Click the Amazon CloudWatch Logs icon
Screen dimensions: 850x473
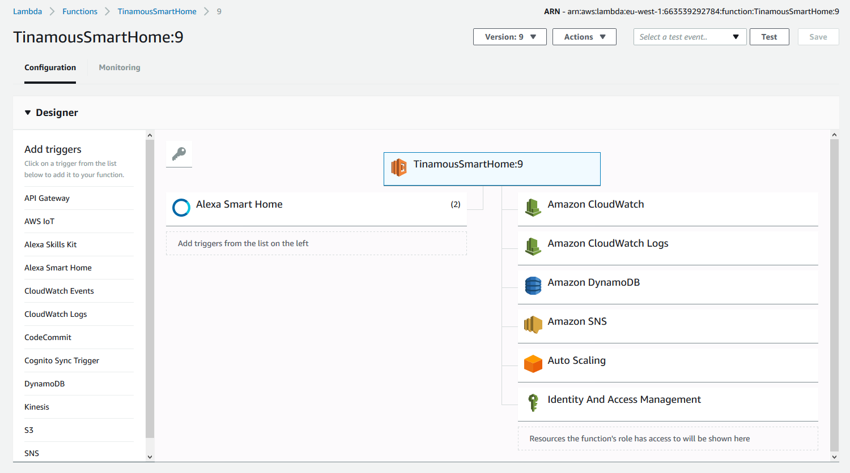click(533, 247)
